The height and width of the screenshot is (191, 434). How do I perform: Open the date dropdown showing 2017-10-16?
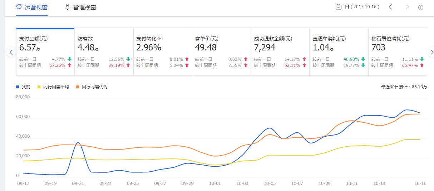pos(362,7)
